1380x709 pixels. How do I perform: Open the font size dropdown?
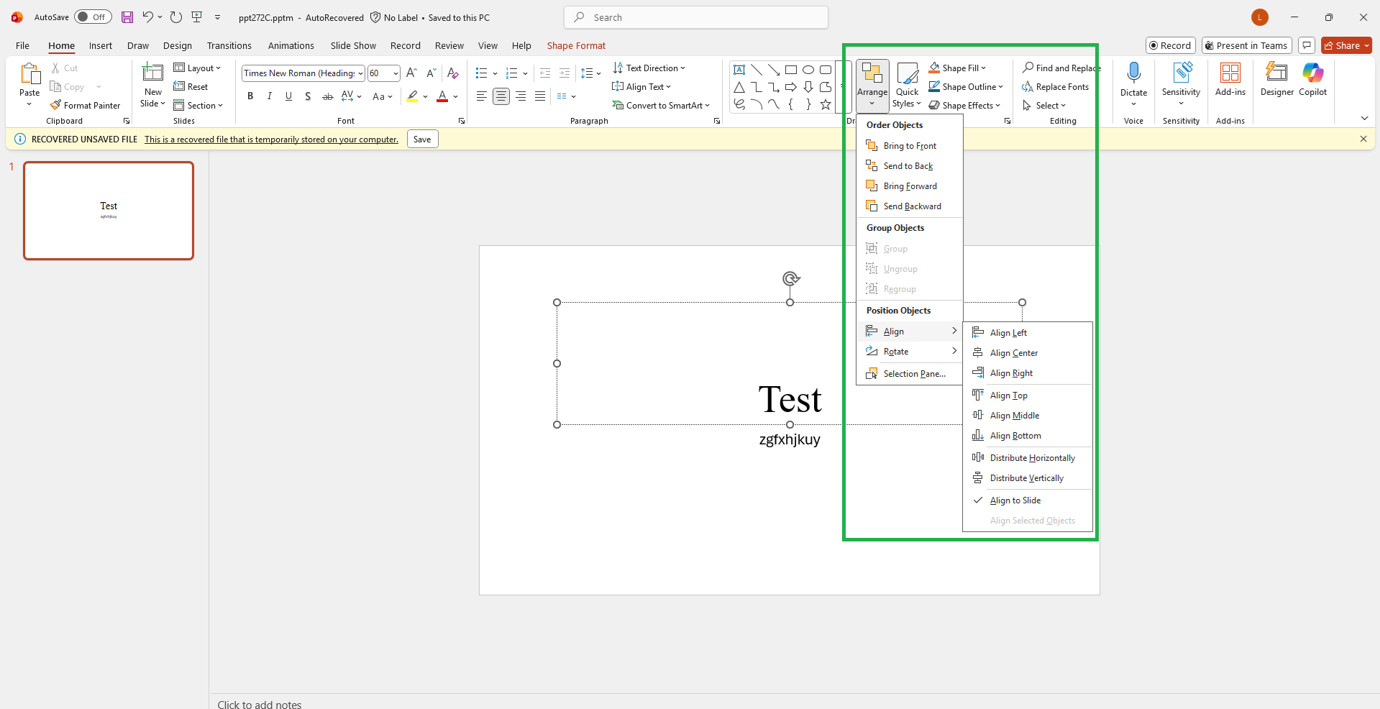click(x=396, y=73)
